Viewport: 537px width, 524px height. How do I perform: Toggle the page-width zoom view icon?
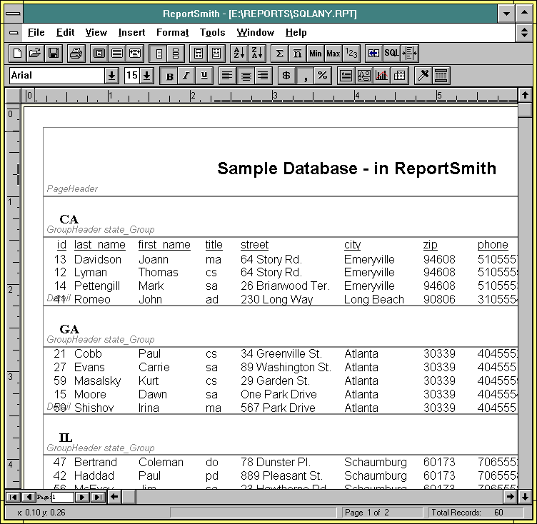tap(135, 54)
